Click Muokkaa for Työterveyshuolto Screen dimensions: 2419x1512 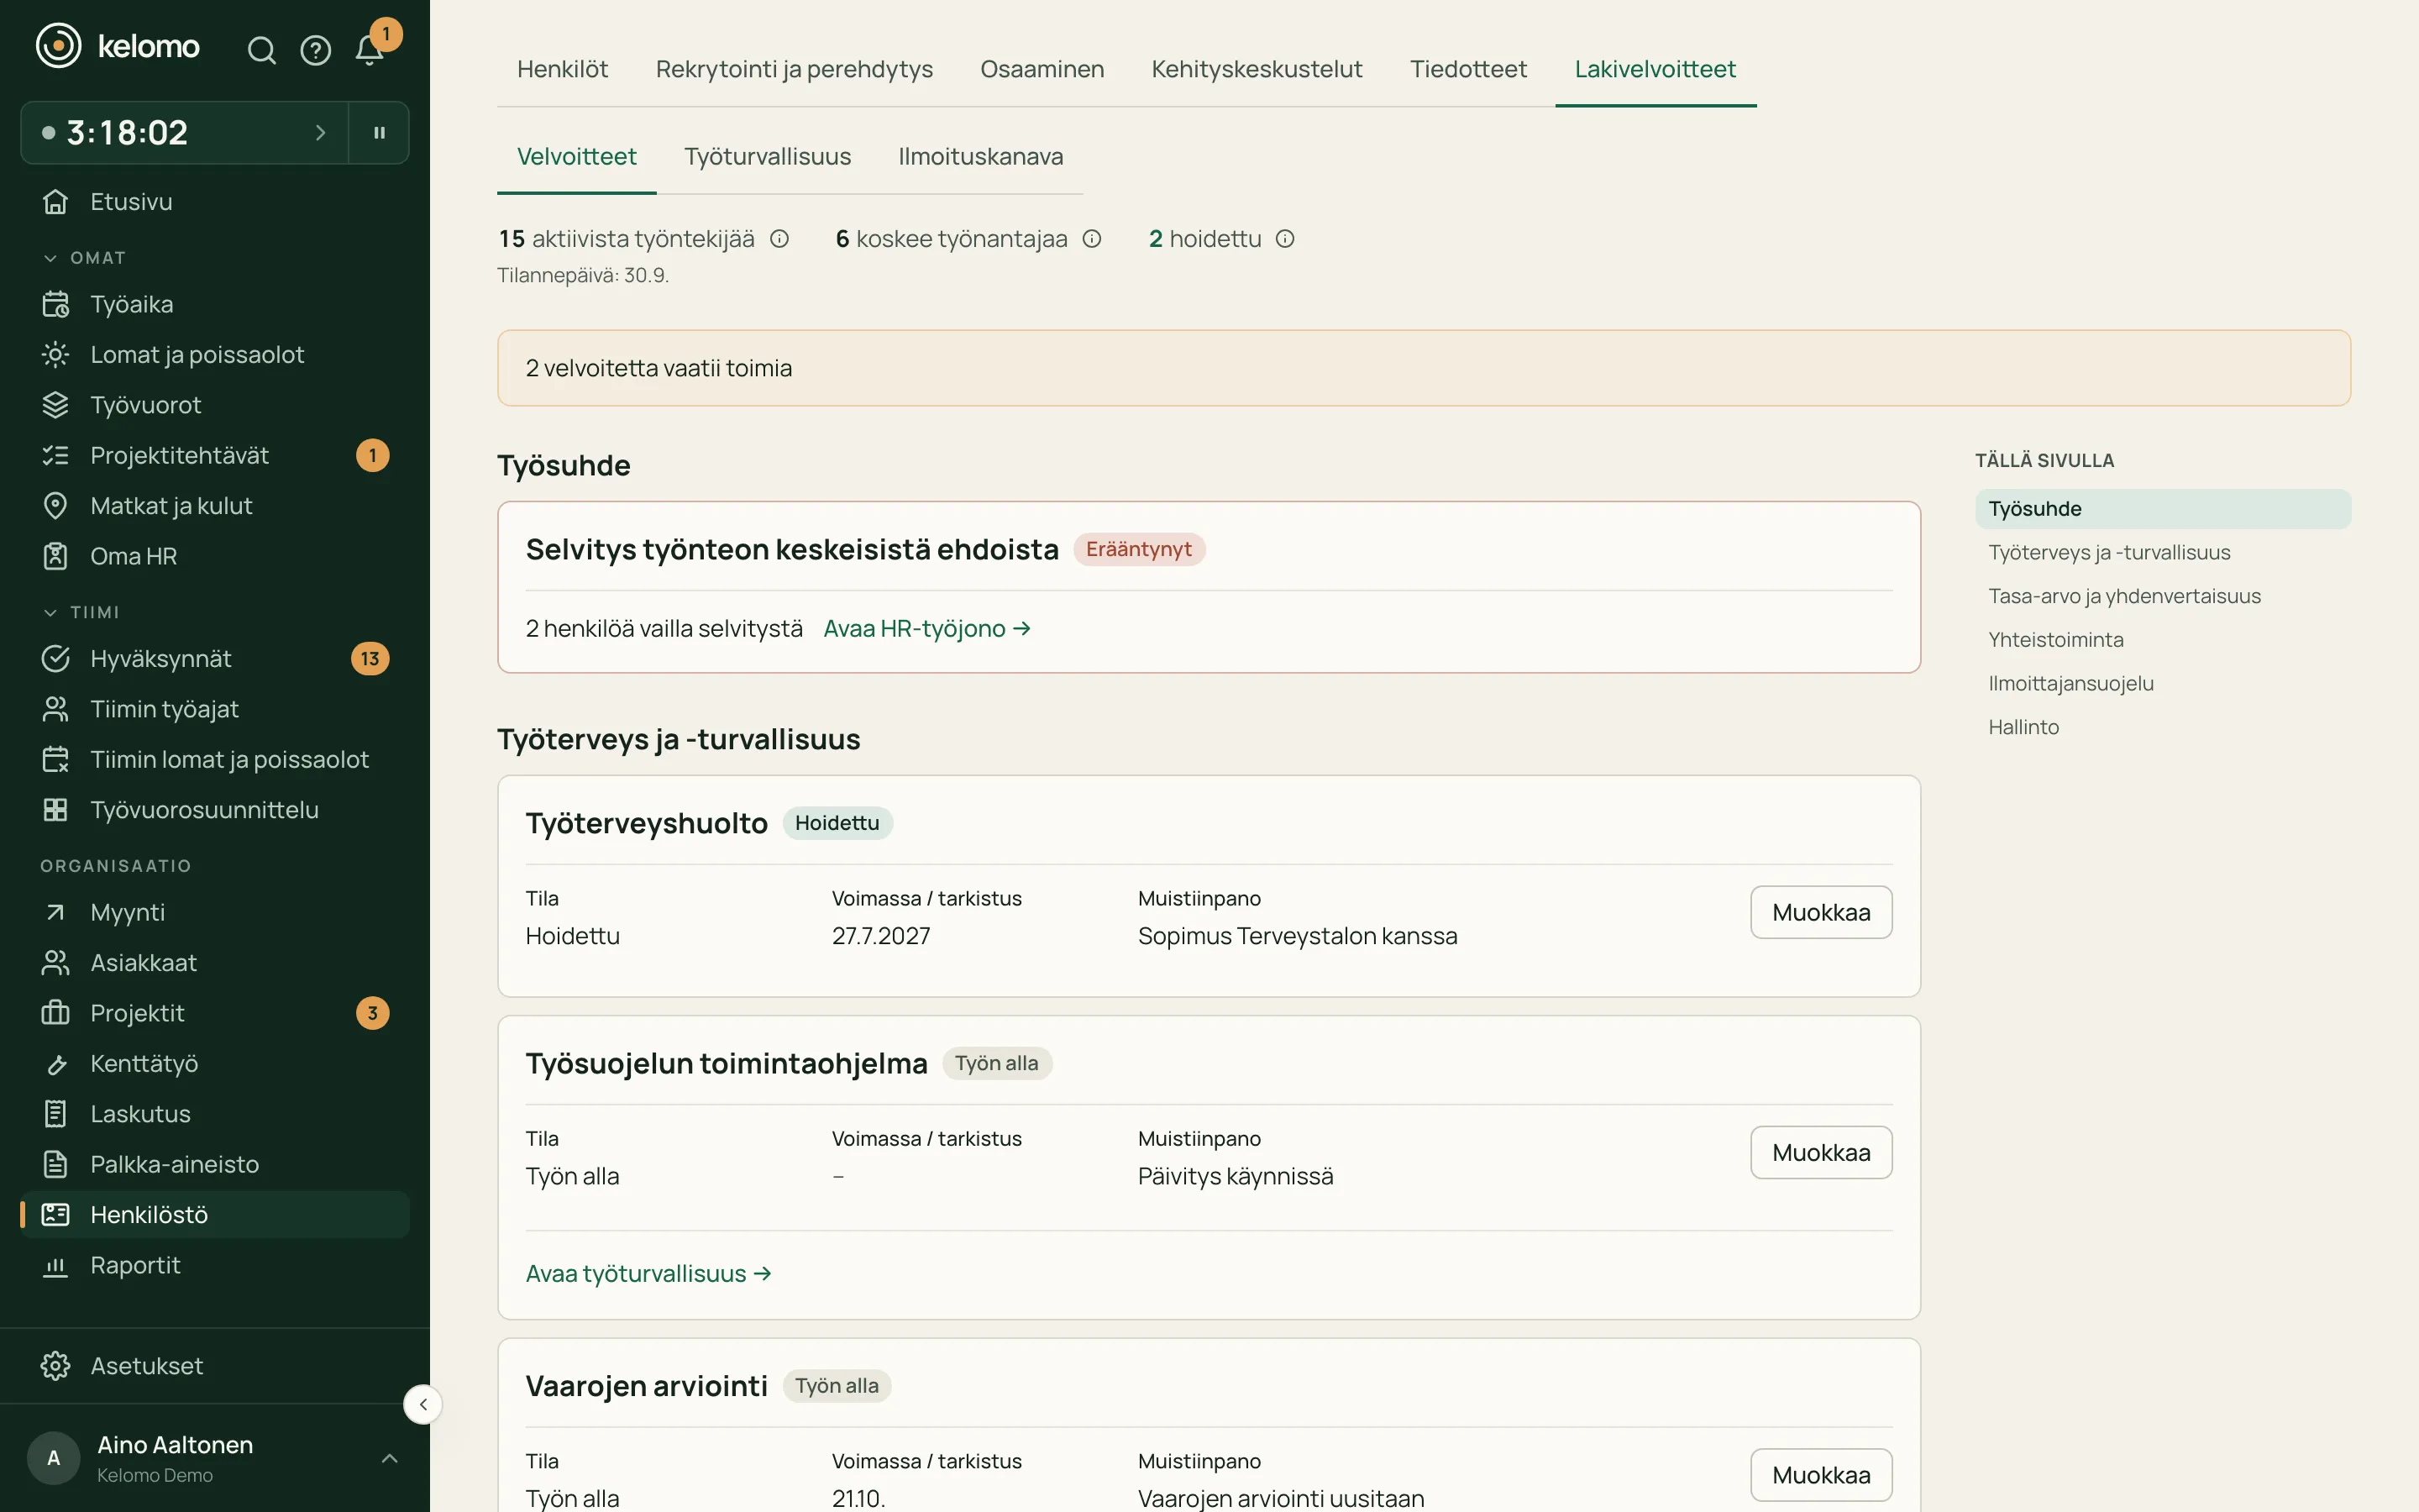(1820, 912)
